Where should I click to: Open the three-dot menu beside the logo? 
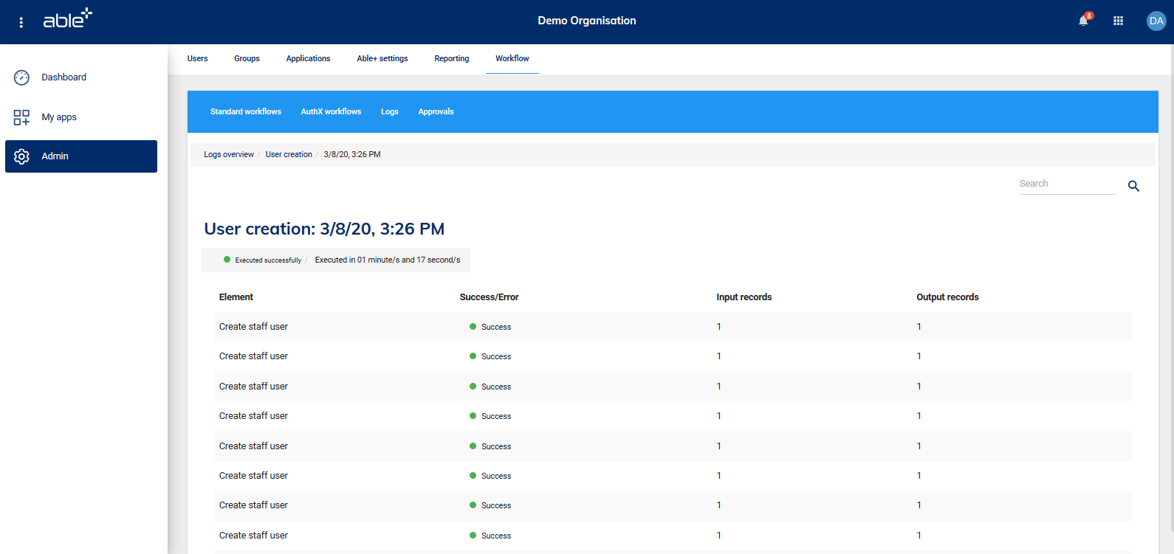click(21, 22)
